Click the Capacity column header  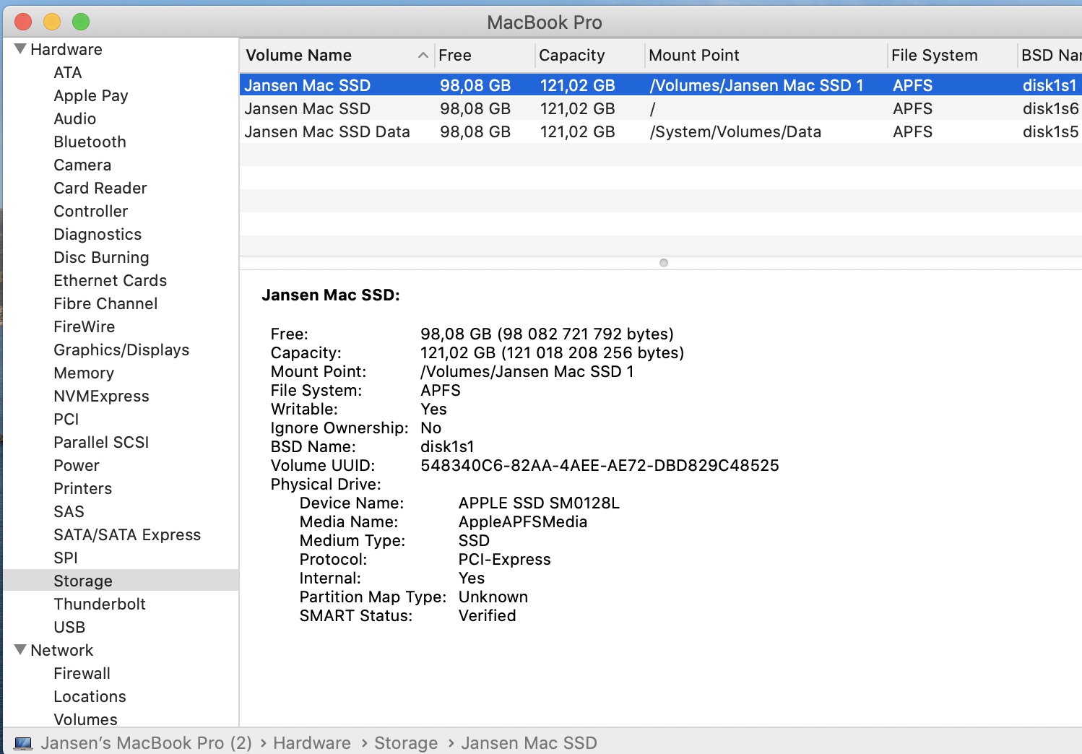tap(589, 56)
